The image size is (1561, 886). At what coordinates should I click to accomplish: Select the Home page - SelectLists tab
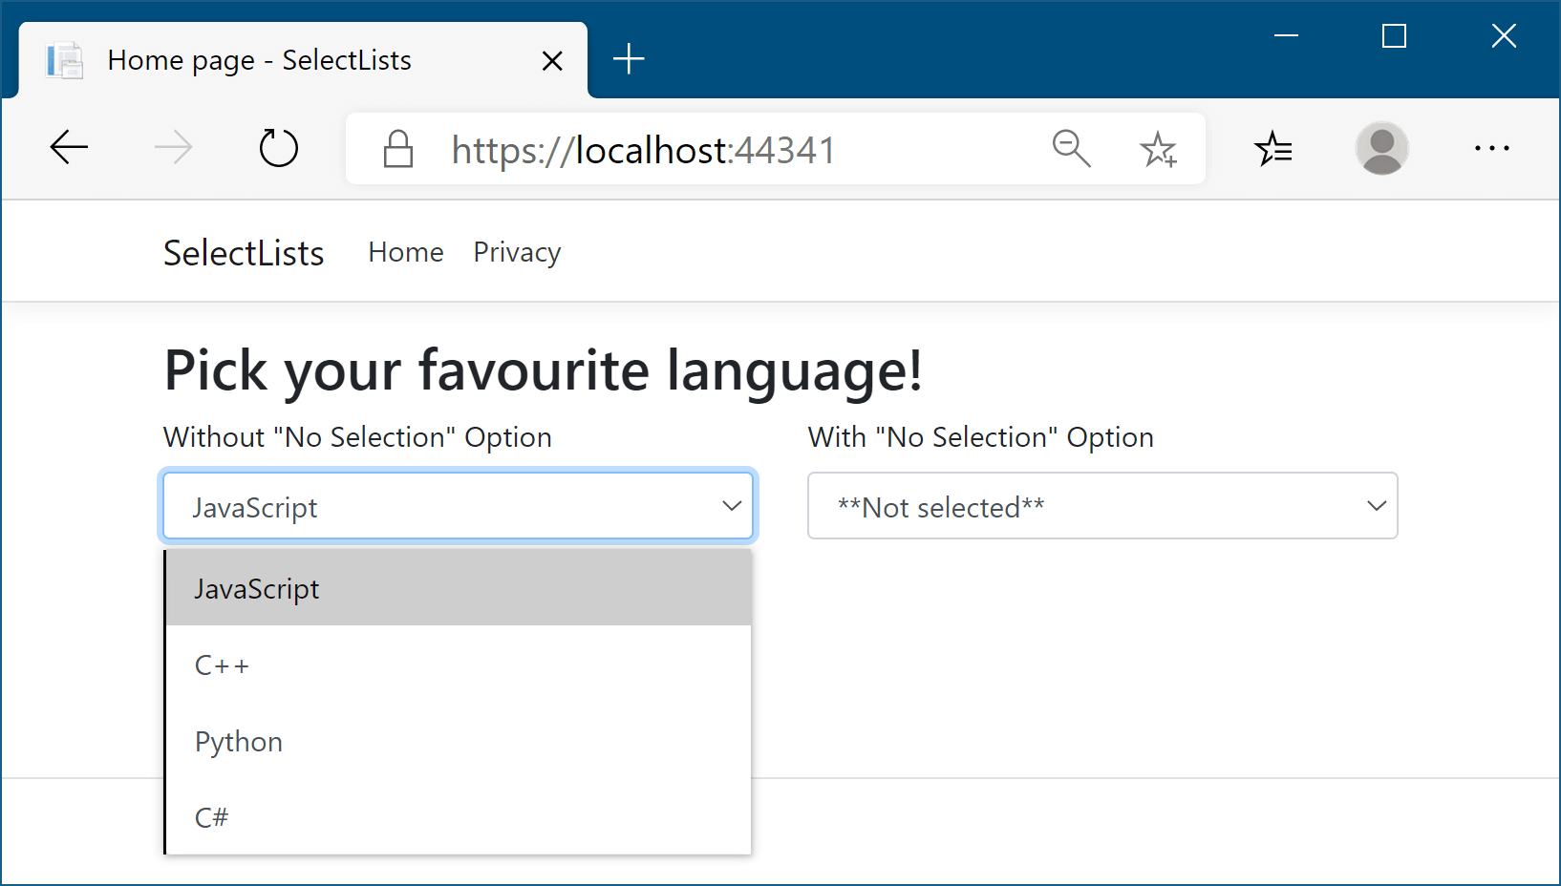(303, 60)
